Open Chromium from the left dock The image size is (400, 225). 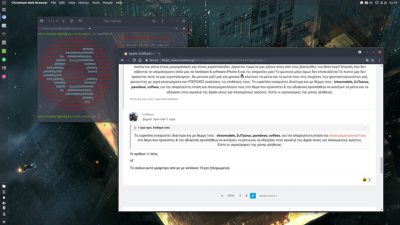(4, 17)
